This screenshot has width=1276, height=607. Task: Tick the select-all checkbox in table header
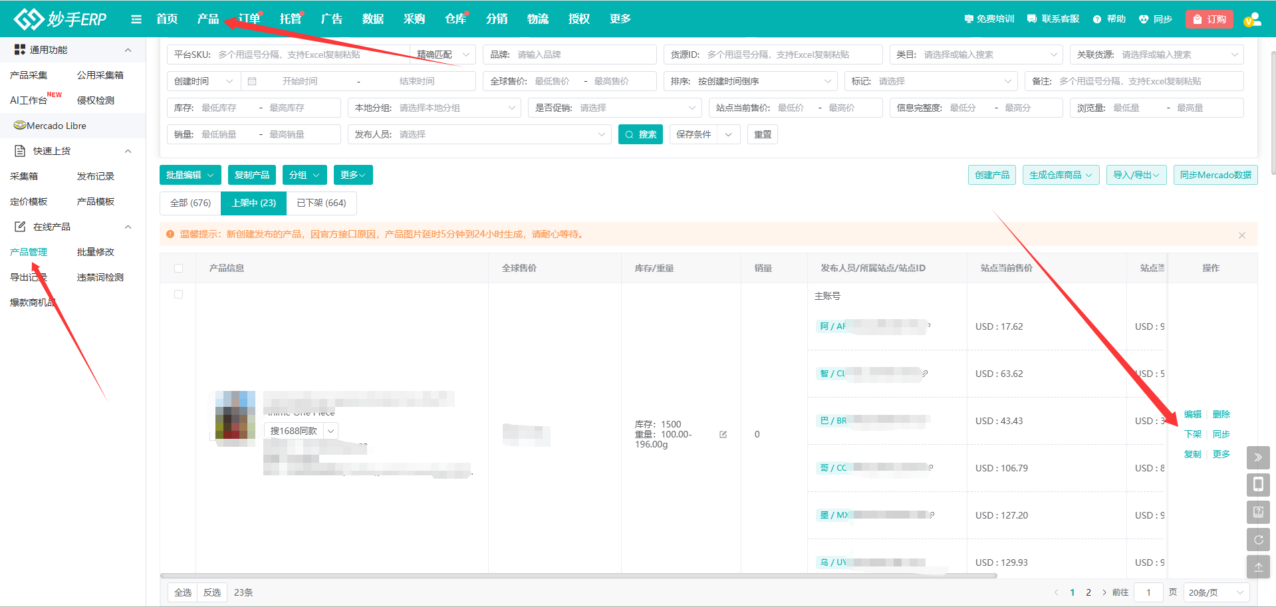pos(178,268)
